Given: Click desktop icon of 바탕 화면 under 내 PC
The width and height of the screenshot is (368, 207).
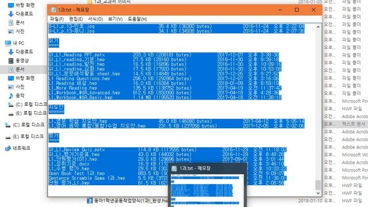Looking at the screenshot, I should (11, 78).
